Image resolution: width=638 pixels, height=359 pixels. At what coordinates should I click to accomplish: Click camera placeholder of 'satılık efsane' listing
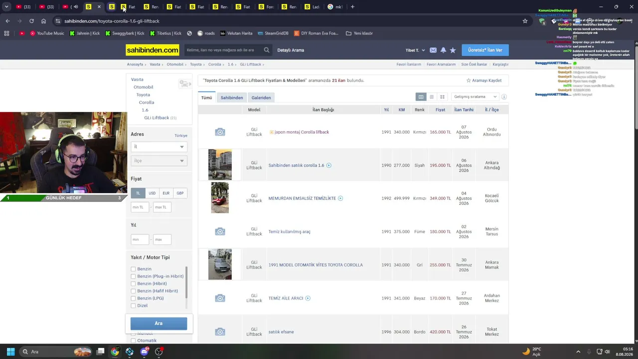coord(220,332)
